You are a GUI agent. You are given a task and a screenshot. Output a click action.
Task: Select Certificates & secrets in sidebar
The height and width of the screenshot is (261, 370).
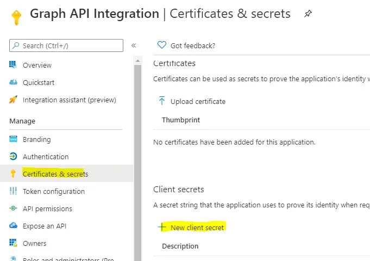click(x=55, y=174)
